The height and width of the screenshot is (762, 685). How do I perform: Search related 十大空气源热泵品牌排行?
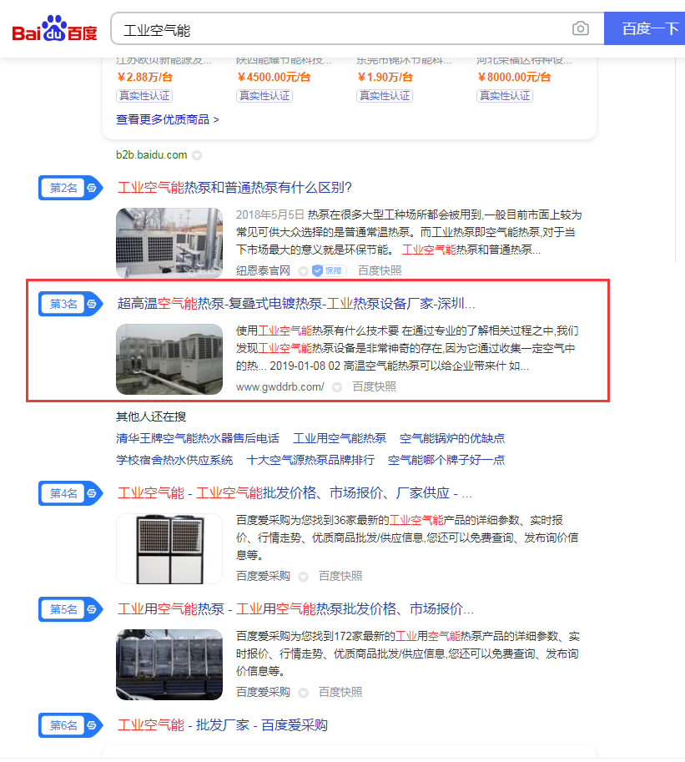[310, 460]
